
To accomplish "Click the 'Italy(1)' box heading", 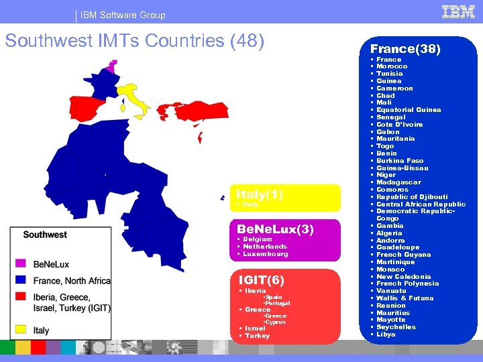I will click(x=260, y=194).
